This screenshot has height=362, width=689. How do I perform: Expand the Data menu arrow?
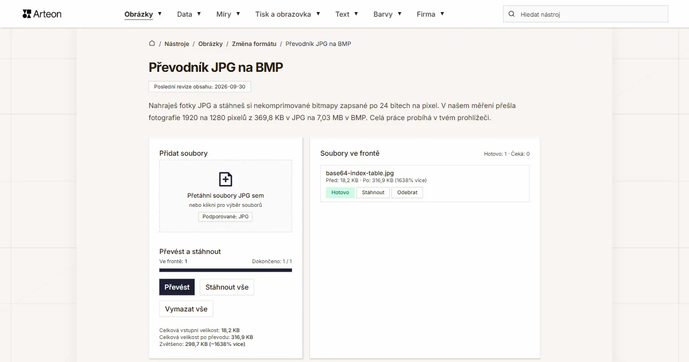[199, 14]
